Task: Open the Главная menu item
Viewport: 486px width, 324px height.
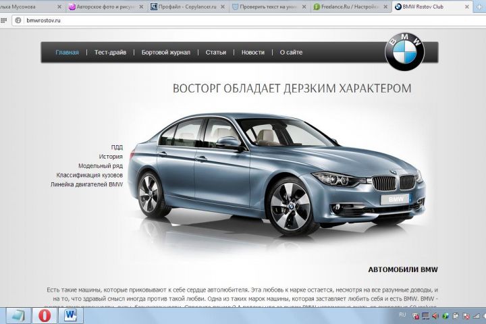Action: 67,53
